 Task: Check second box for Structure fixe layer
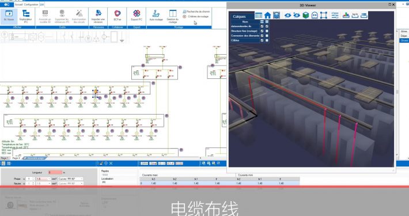pos(267,31)
